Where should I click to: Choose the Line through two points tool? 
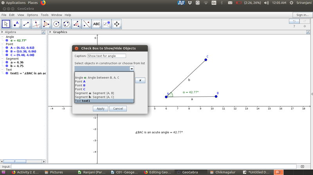click(27, 24)
